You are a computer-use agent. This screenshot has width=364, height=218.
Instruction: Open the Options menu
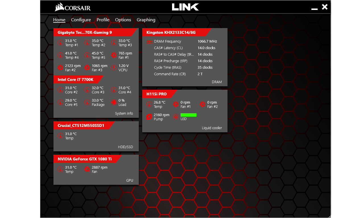pos(123,20)
